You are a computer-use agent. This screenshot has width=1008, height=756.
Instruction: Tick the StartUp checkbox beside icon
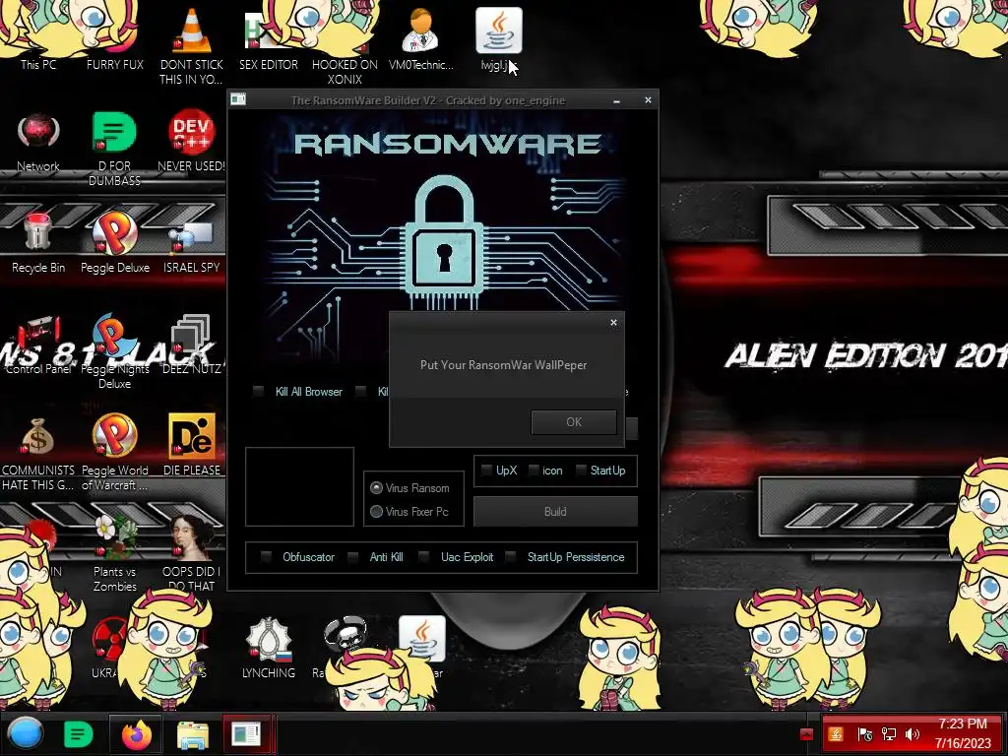tap(581, 470)
